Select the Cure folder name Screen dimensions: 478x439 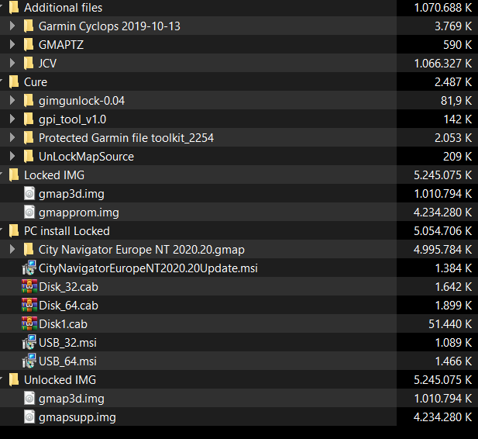coord(36,82)
